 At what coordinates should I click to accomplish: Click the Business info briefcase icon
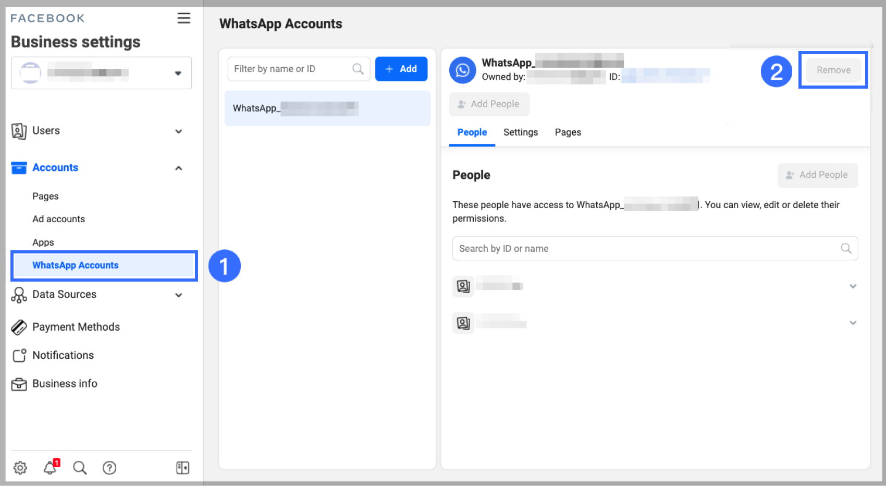click(x=19, y=384)
